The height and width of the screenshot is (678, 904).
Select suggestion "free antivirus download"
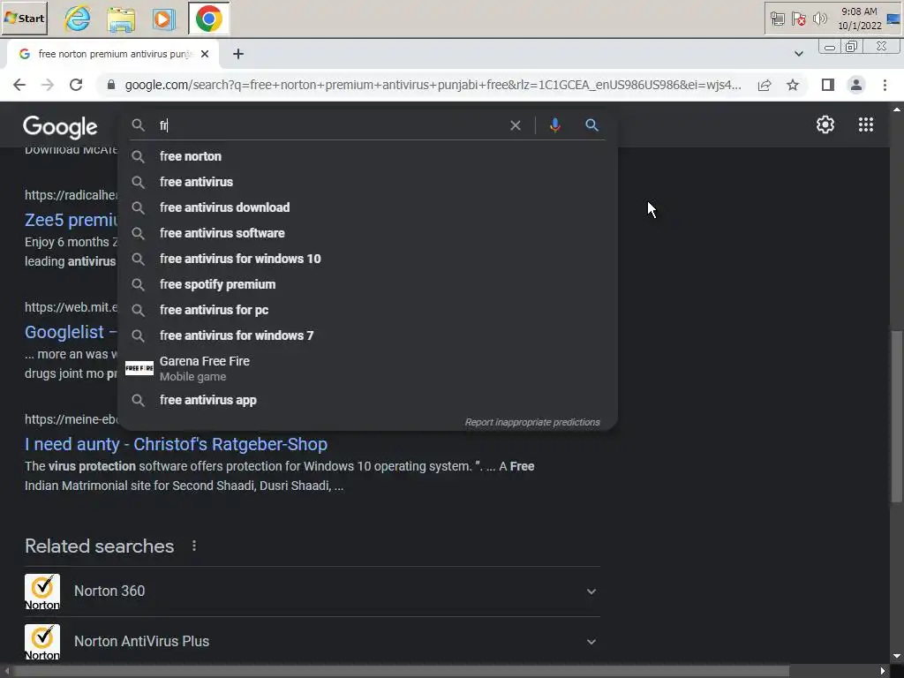click(368, 207)
